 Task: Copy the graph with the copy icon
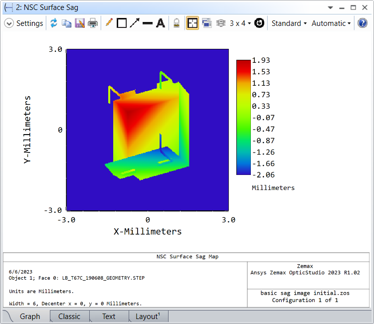(x=66, y=23)
